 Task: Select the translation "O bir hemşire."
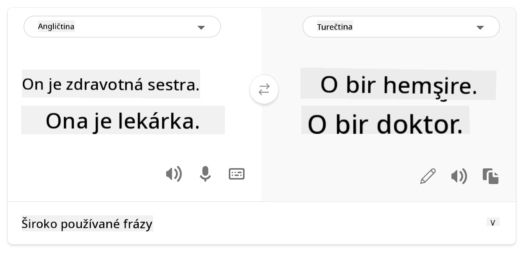(398, 85)
